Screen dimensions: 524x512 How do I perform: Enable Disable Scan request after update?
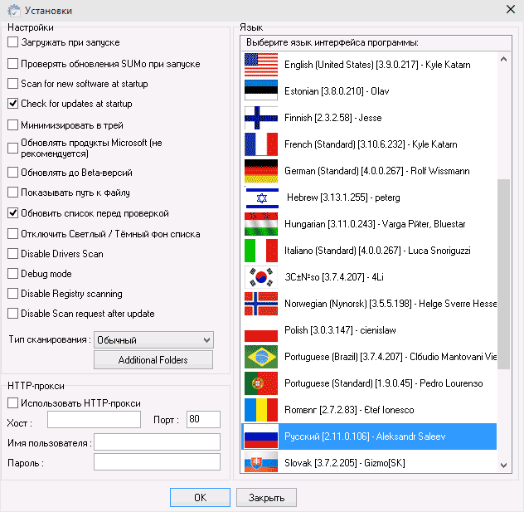point(12,314)
